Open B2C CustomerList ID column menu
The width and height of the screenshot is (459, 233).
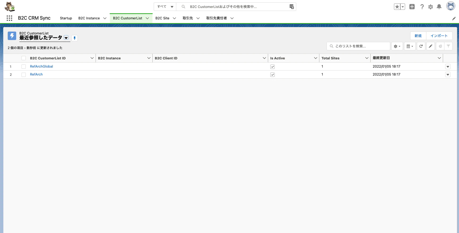[x=92, y=58]
